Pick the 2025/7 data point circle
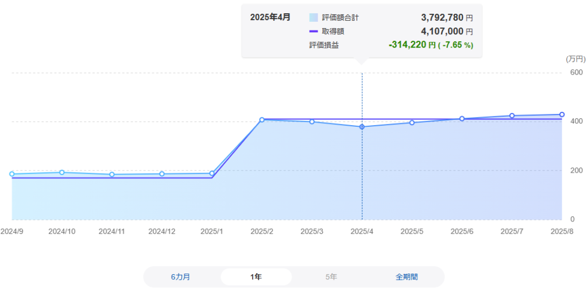Screen dimensions: 588x288 [x=512, y=116]
